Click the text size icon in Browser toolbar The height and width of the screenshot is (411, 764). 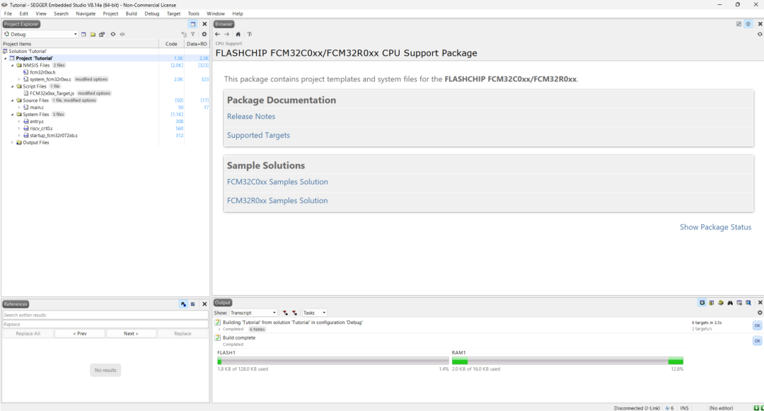pyautogui.click(x=250, y=34)
